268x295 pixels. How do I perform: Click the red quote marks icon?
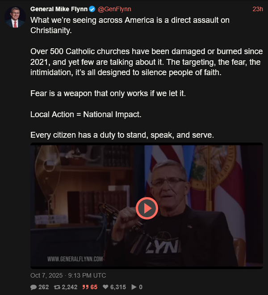[x=85, y=287]
